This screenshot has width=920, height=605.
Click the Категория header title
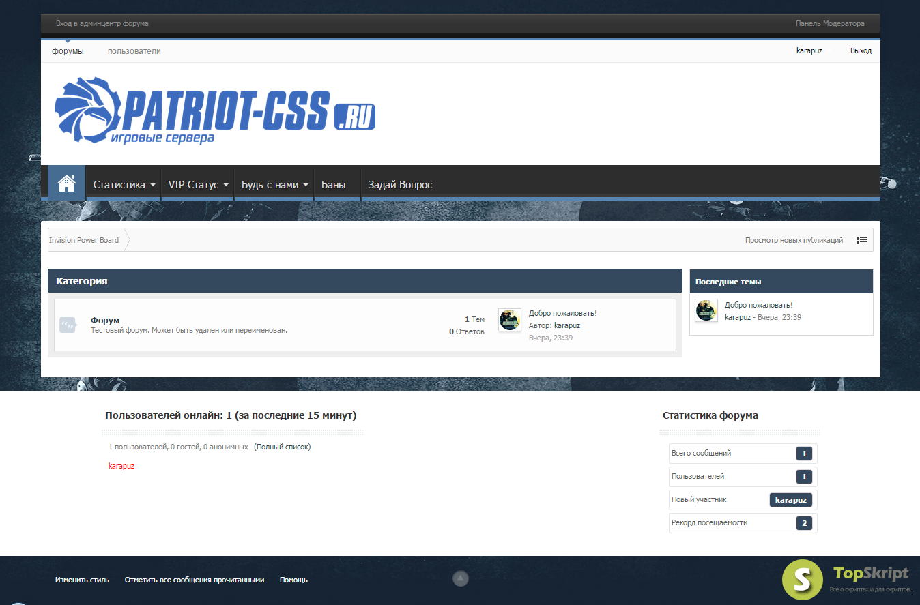(x=82, y=281)
